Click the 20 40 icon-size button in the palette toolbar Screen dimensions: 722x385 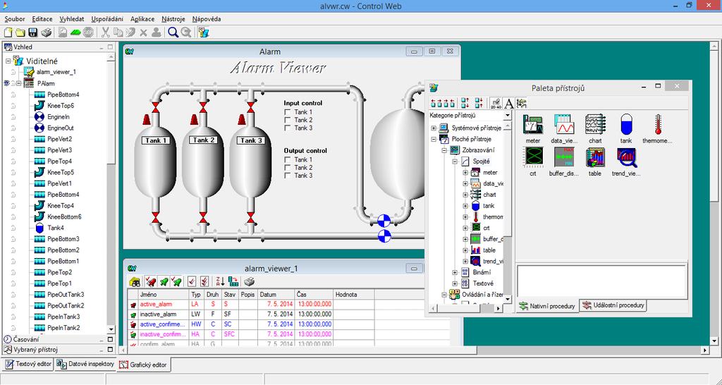coord(496,103)
